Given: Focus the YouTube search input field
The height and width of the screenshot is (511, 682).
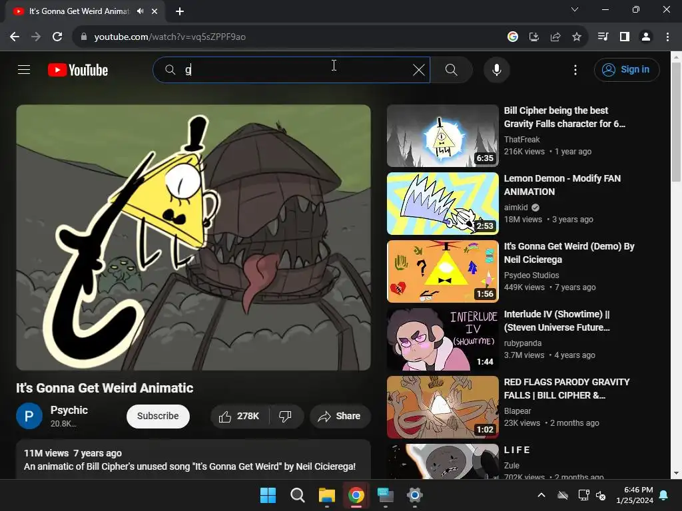Looking at the screenshot, I should [292, 69].
